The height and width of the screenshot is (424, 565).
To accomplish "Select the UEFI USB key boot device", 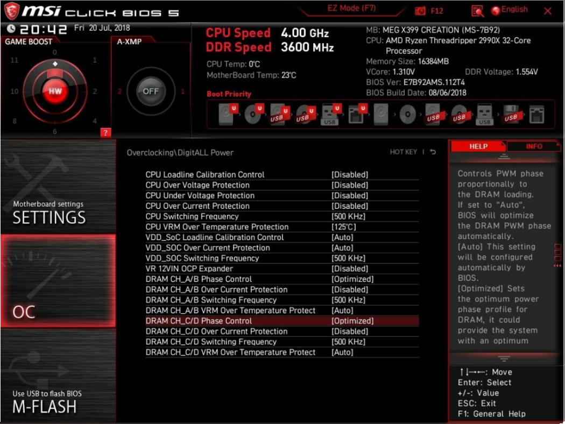I will (331, 114).
